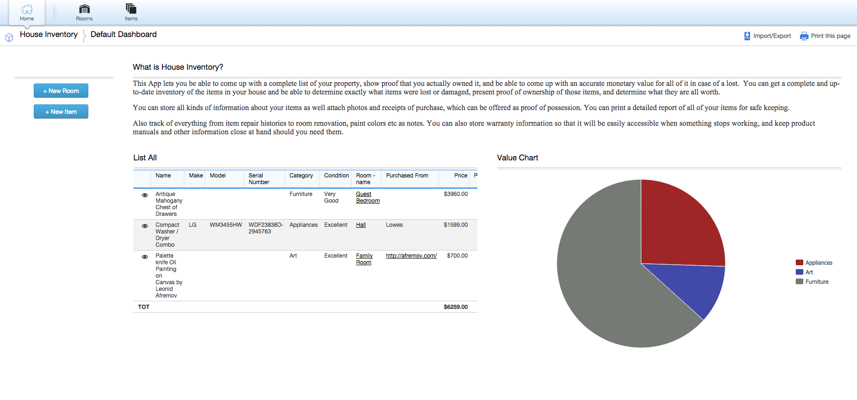857x400 pixels.
Task: Add a new item with + New Item
Action: [x=61, y=112]
